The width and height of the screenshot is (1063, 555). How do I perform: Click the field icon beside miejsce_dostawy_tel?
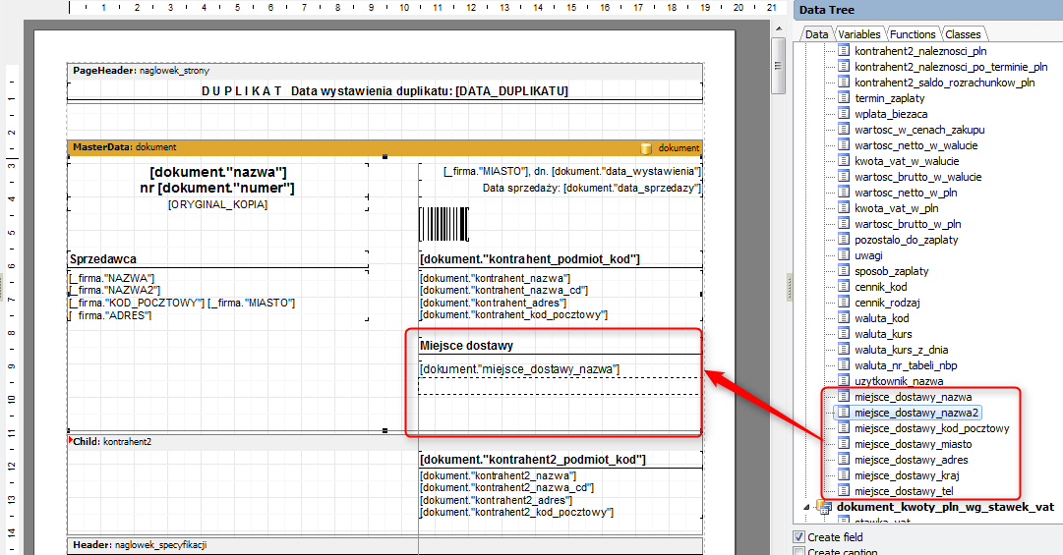(843, 491)
